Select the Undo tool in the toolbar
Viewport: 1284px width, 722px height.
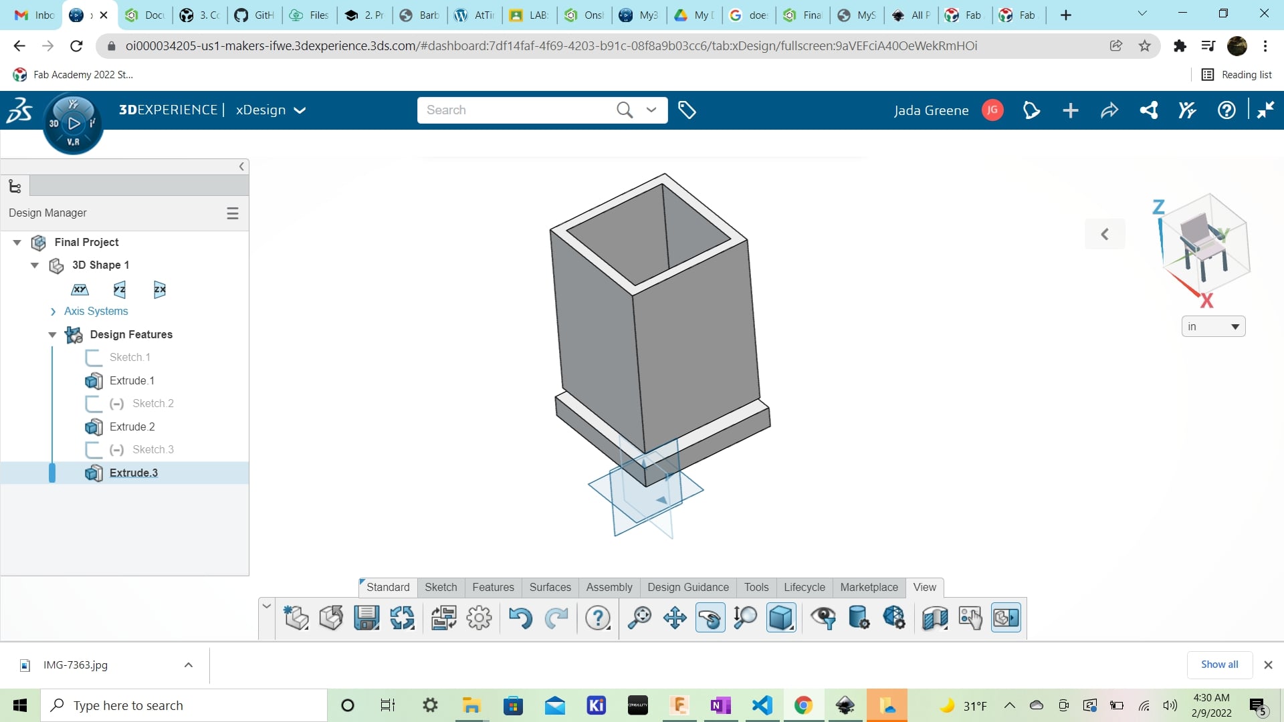point(521,618)
